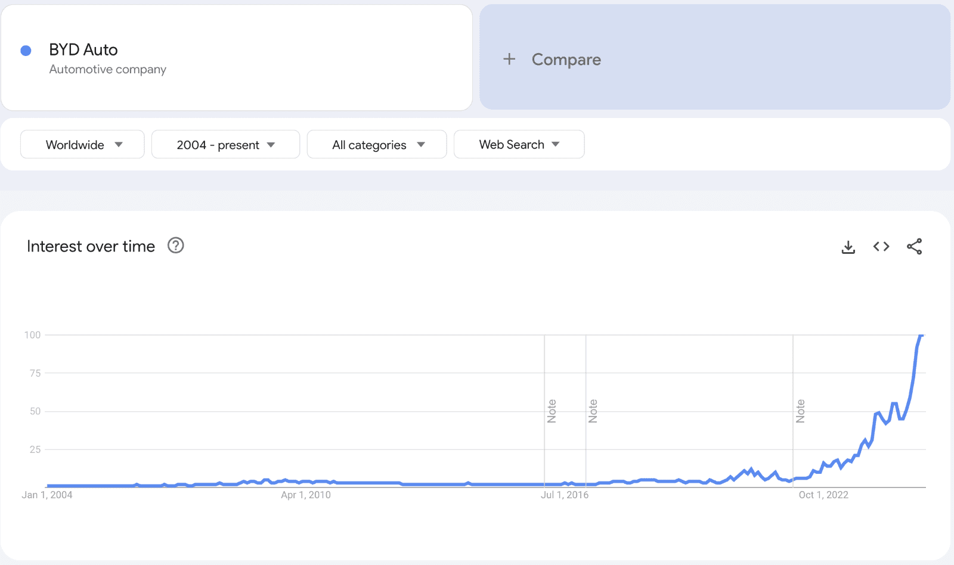Click the blue BYD Auto dot

pos(26,51)
